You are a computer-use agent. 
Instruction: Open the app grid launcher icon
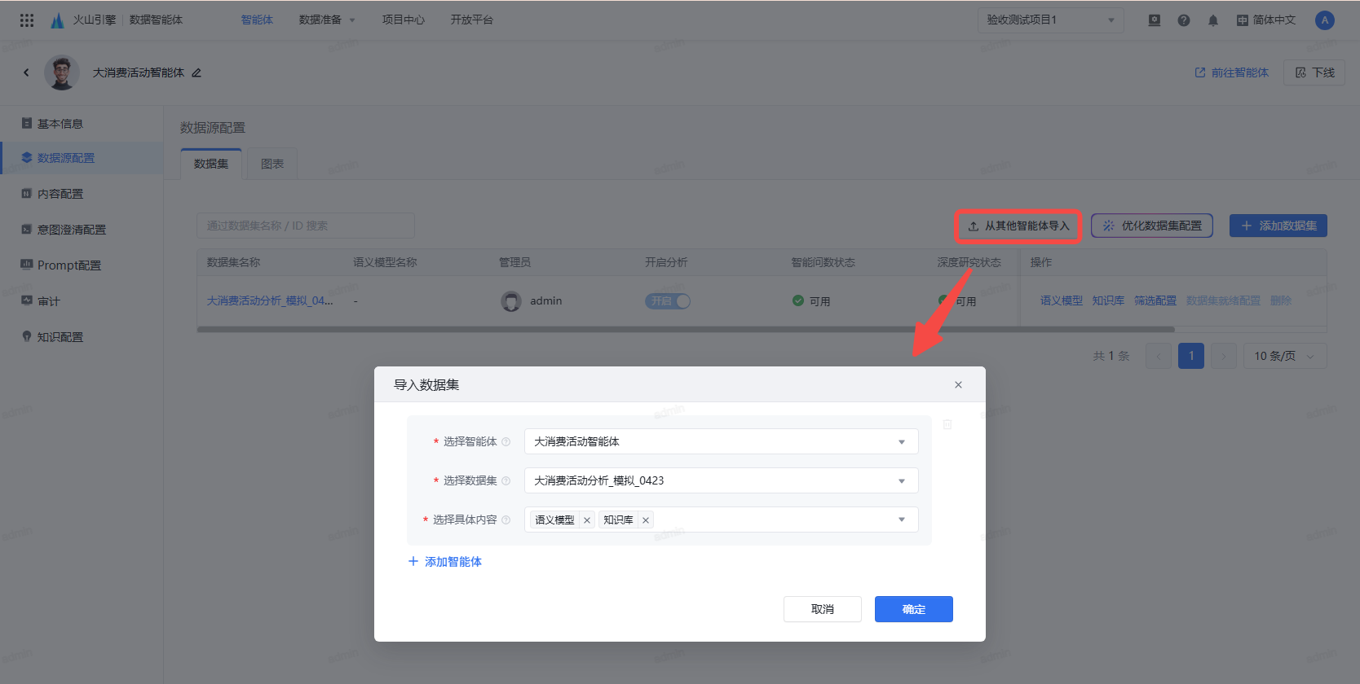click(x=27, y=20)
